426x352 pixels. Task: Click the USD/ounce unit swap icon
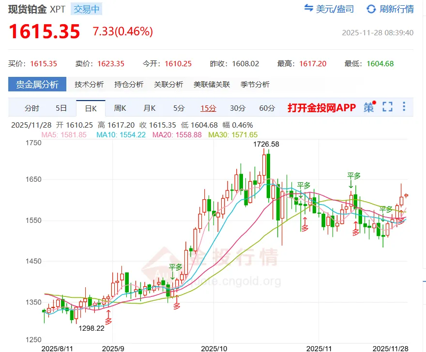308,8
